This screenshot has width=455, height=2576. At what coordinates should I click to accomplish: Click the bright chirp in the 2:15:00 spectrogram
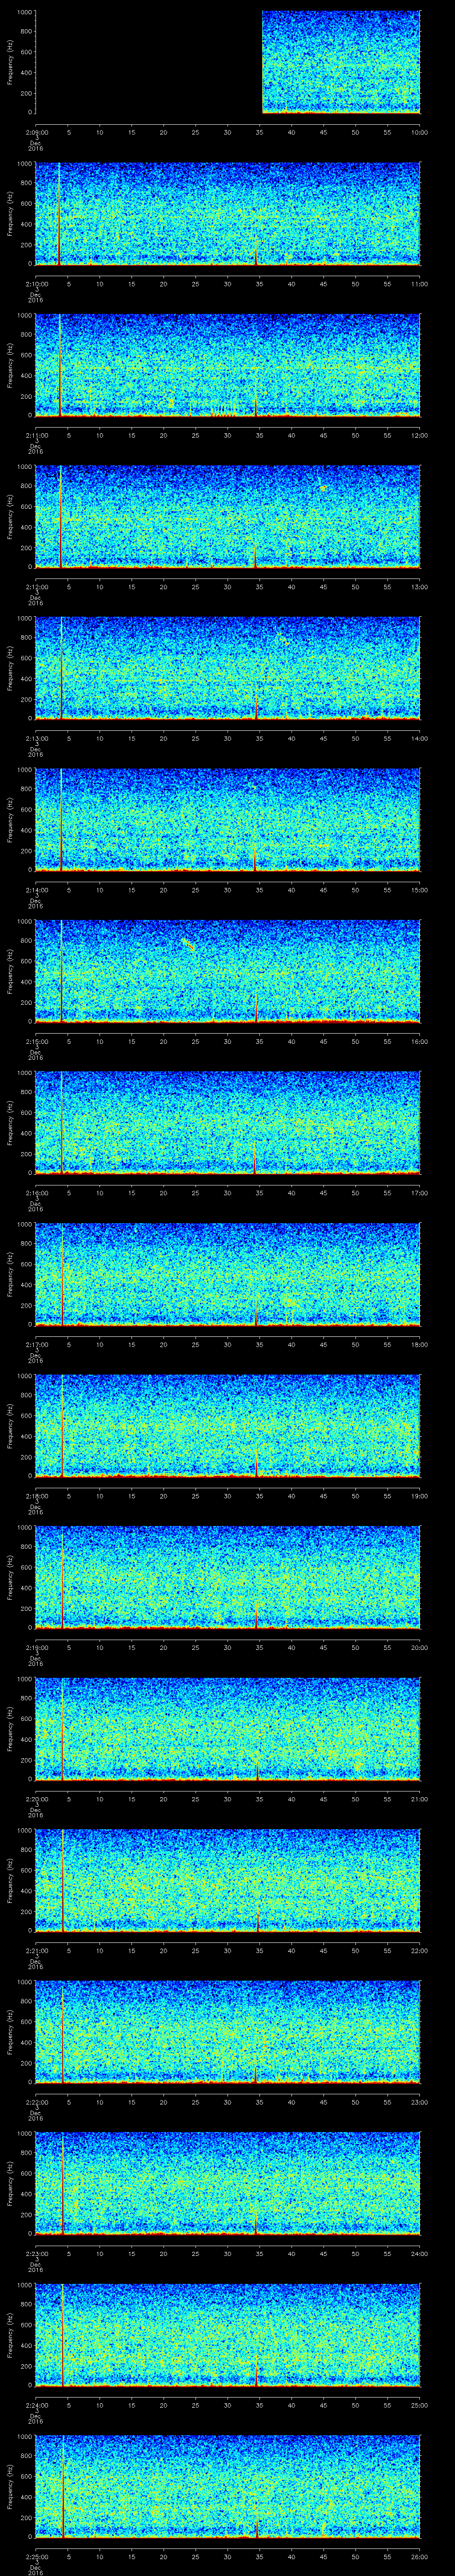coord(188,944)
